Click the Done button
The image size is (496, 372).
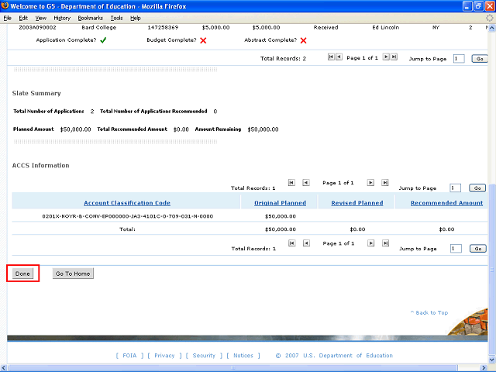(22, 274)
